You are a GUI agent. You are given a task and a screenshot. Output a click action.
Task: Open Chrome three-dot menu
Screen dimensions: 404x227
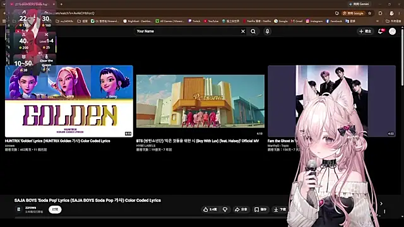[x=400, y=13]
